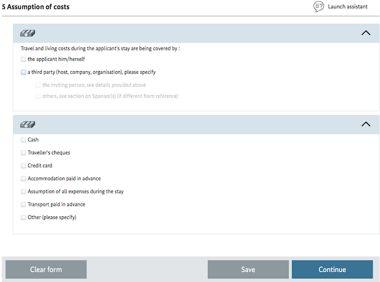Click the Clear form button
Image resolution: width=380 pixels, height=282 pixels.
point(46,270)
